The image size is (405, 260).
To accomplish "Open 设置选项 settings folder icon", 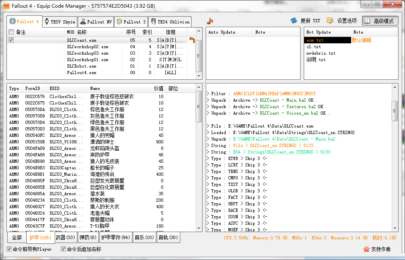I will click(330, 21).
